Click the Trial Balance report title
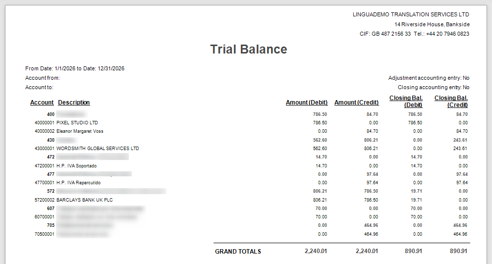The width and height of the screenshot is (492, 264). [249, 49]
